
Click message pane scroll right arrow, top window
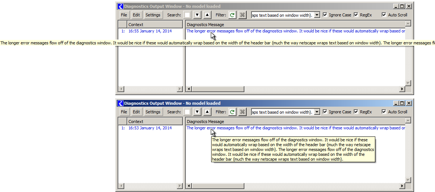click(x=402, y=89)
